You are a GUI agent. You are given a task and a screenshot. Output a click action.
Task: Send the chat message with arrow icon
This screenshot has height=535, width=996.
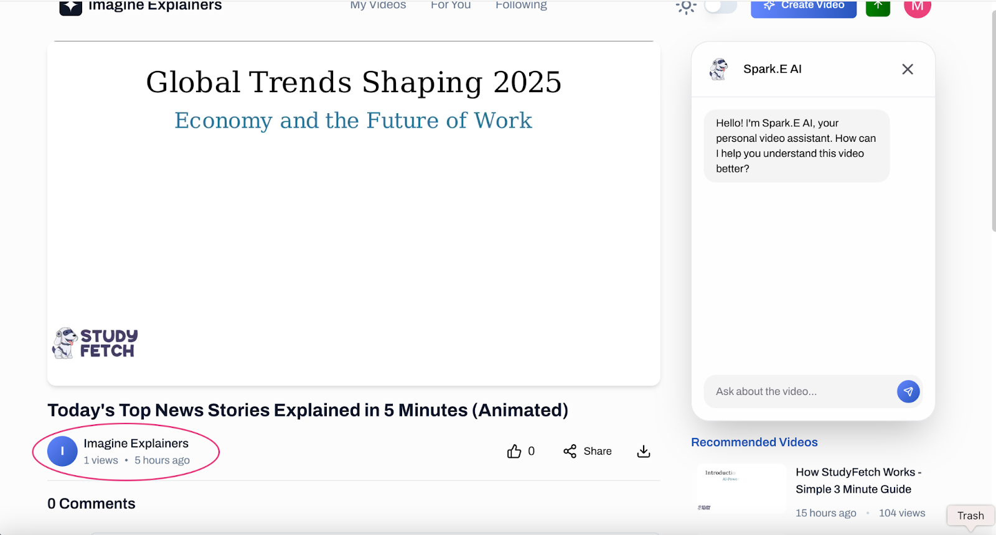908,391
